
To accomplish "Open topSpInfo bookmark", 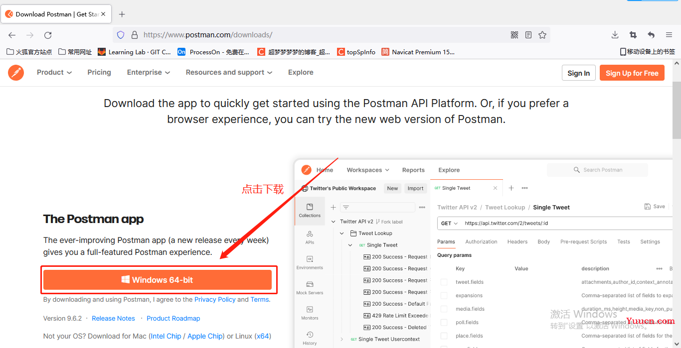I will [356, 52].
